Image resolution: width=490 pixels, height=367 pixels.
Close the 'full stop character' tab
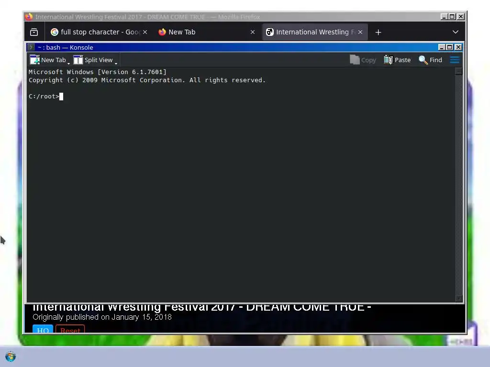click(145, 32)
